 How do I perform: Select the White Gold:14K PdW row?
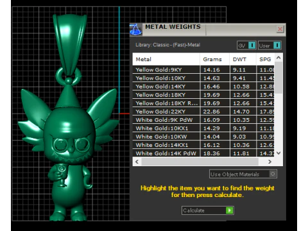(203, 153)
